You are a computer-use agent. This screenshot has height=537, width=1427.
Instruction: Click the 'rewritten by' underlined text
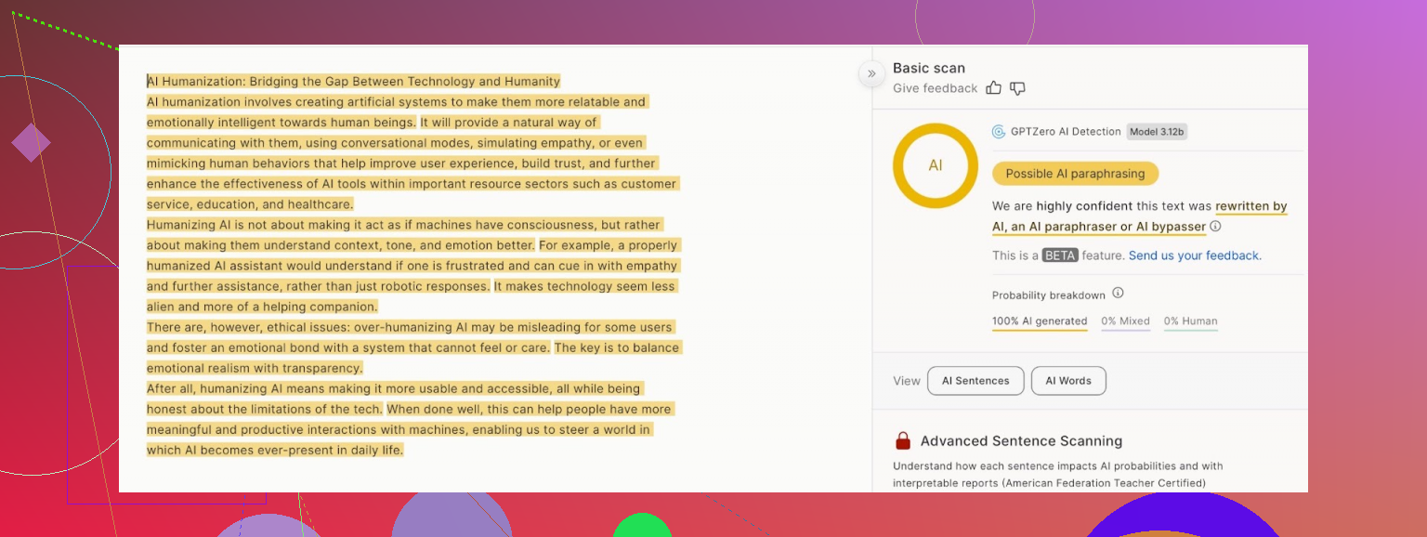tap(1250, 206)
